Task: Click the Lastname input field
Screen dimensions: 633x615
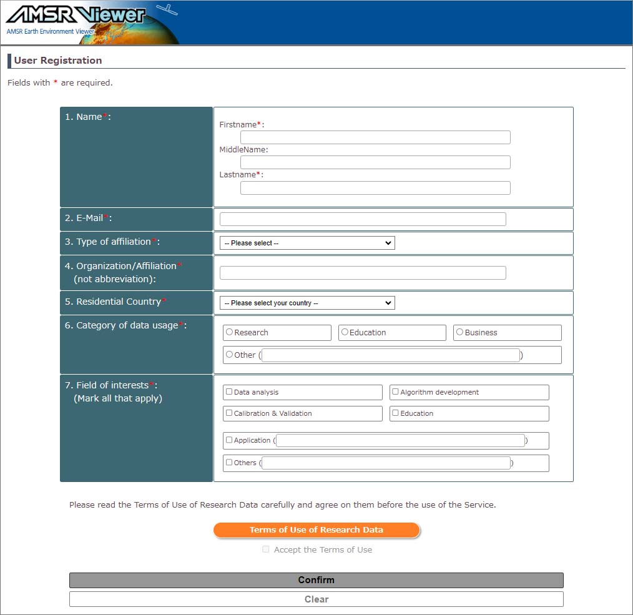Action: point(375,188)
